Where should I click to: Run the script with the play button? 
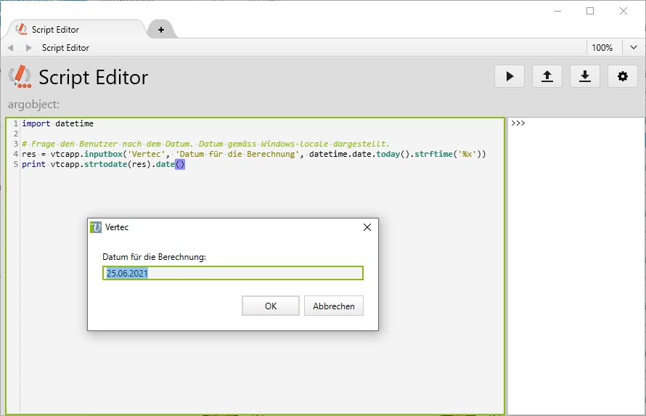click(510, 76)
